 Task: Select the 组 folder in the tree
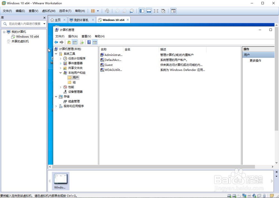72,82
